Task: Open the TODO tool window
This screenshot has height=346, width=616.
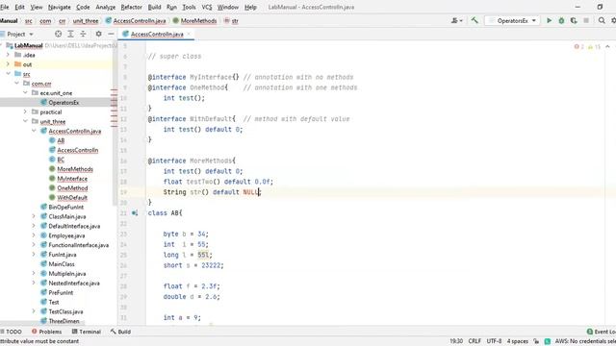Action: [x=11, y=332]
